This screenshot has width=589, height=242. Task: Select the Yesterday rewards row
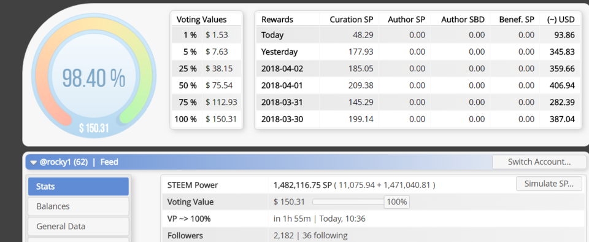click(x=418, y=52)
